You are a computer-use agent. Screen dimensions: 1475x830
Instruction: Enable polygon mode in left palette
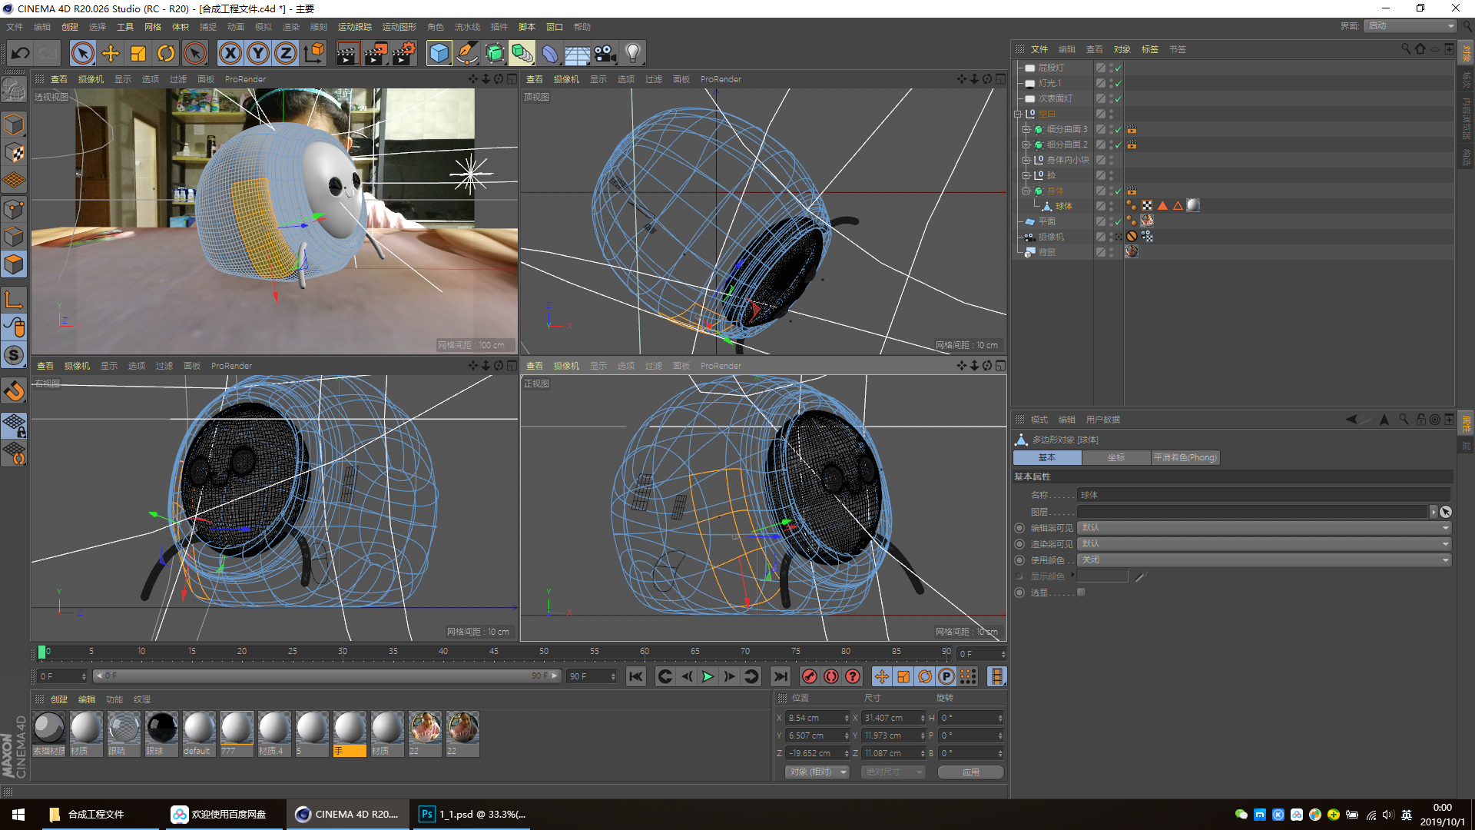click(14, 264)
